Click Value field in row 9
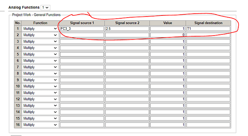This screenshot has height=136, width=248. point(167,80)
